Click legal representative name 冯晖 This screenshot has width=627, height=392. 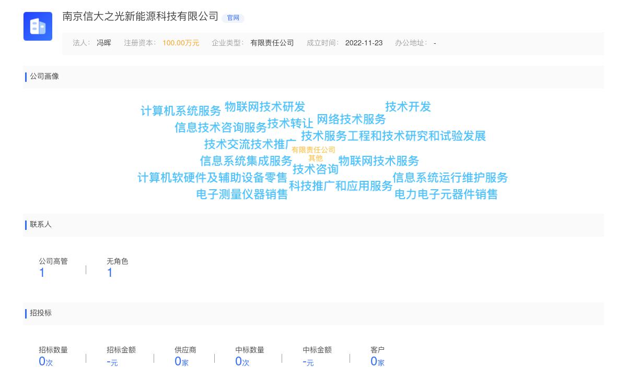104,43
